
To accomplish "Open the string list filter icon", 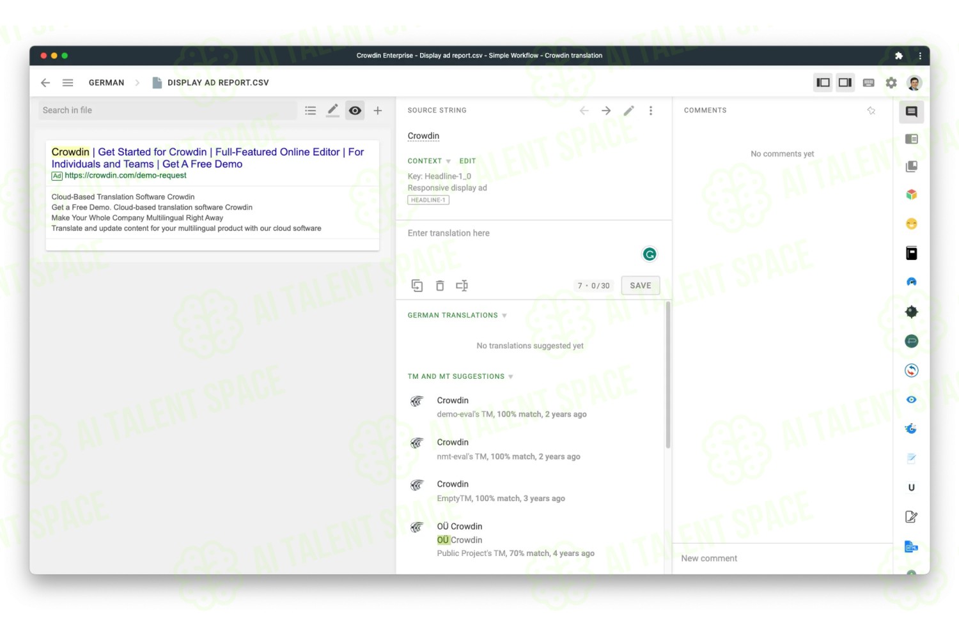I will 311,111.
